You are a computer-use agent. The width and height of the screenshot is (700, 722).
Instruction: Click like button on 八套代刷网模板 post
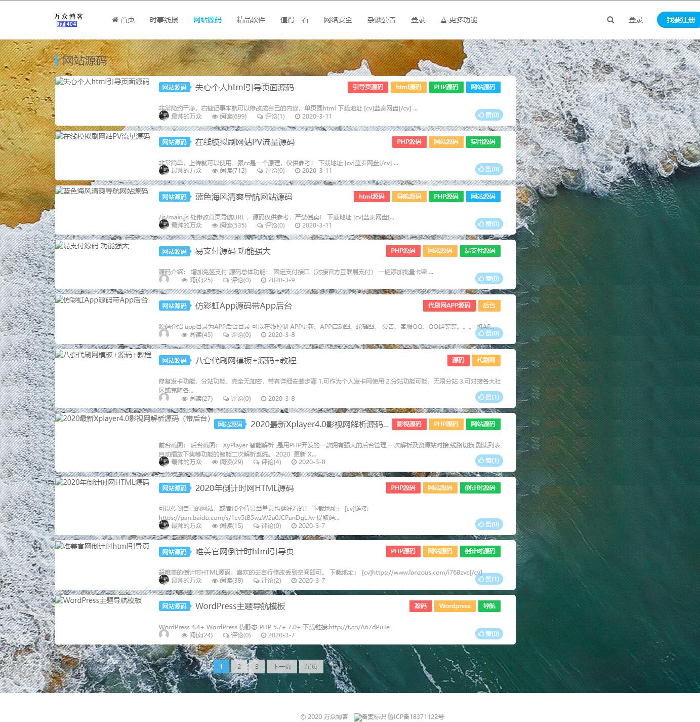pos(488,397)
